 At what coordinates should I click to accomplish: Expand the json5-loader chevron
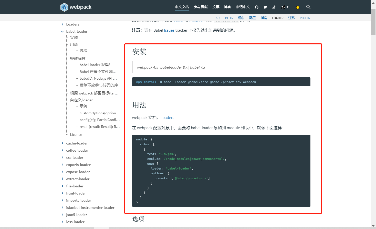tap(62, 215)
